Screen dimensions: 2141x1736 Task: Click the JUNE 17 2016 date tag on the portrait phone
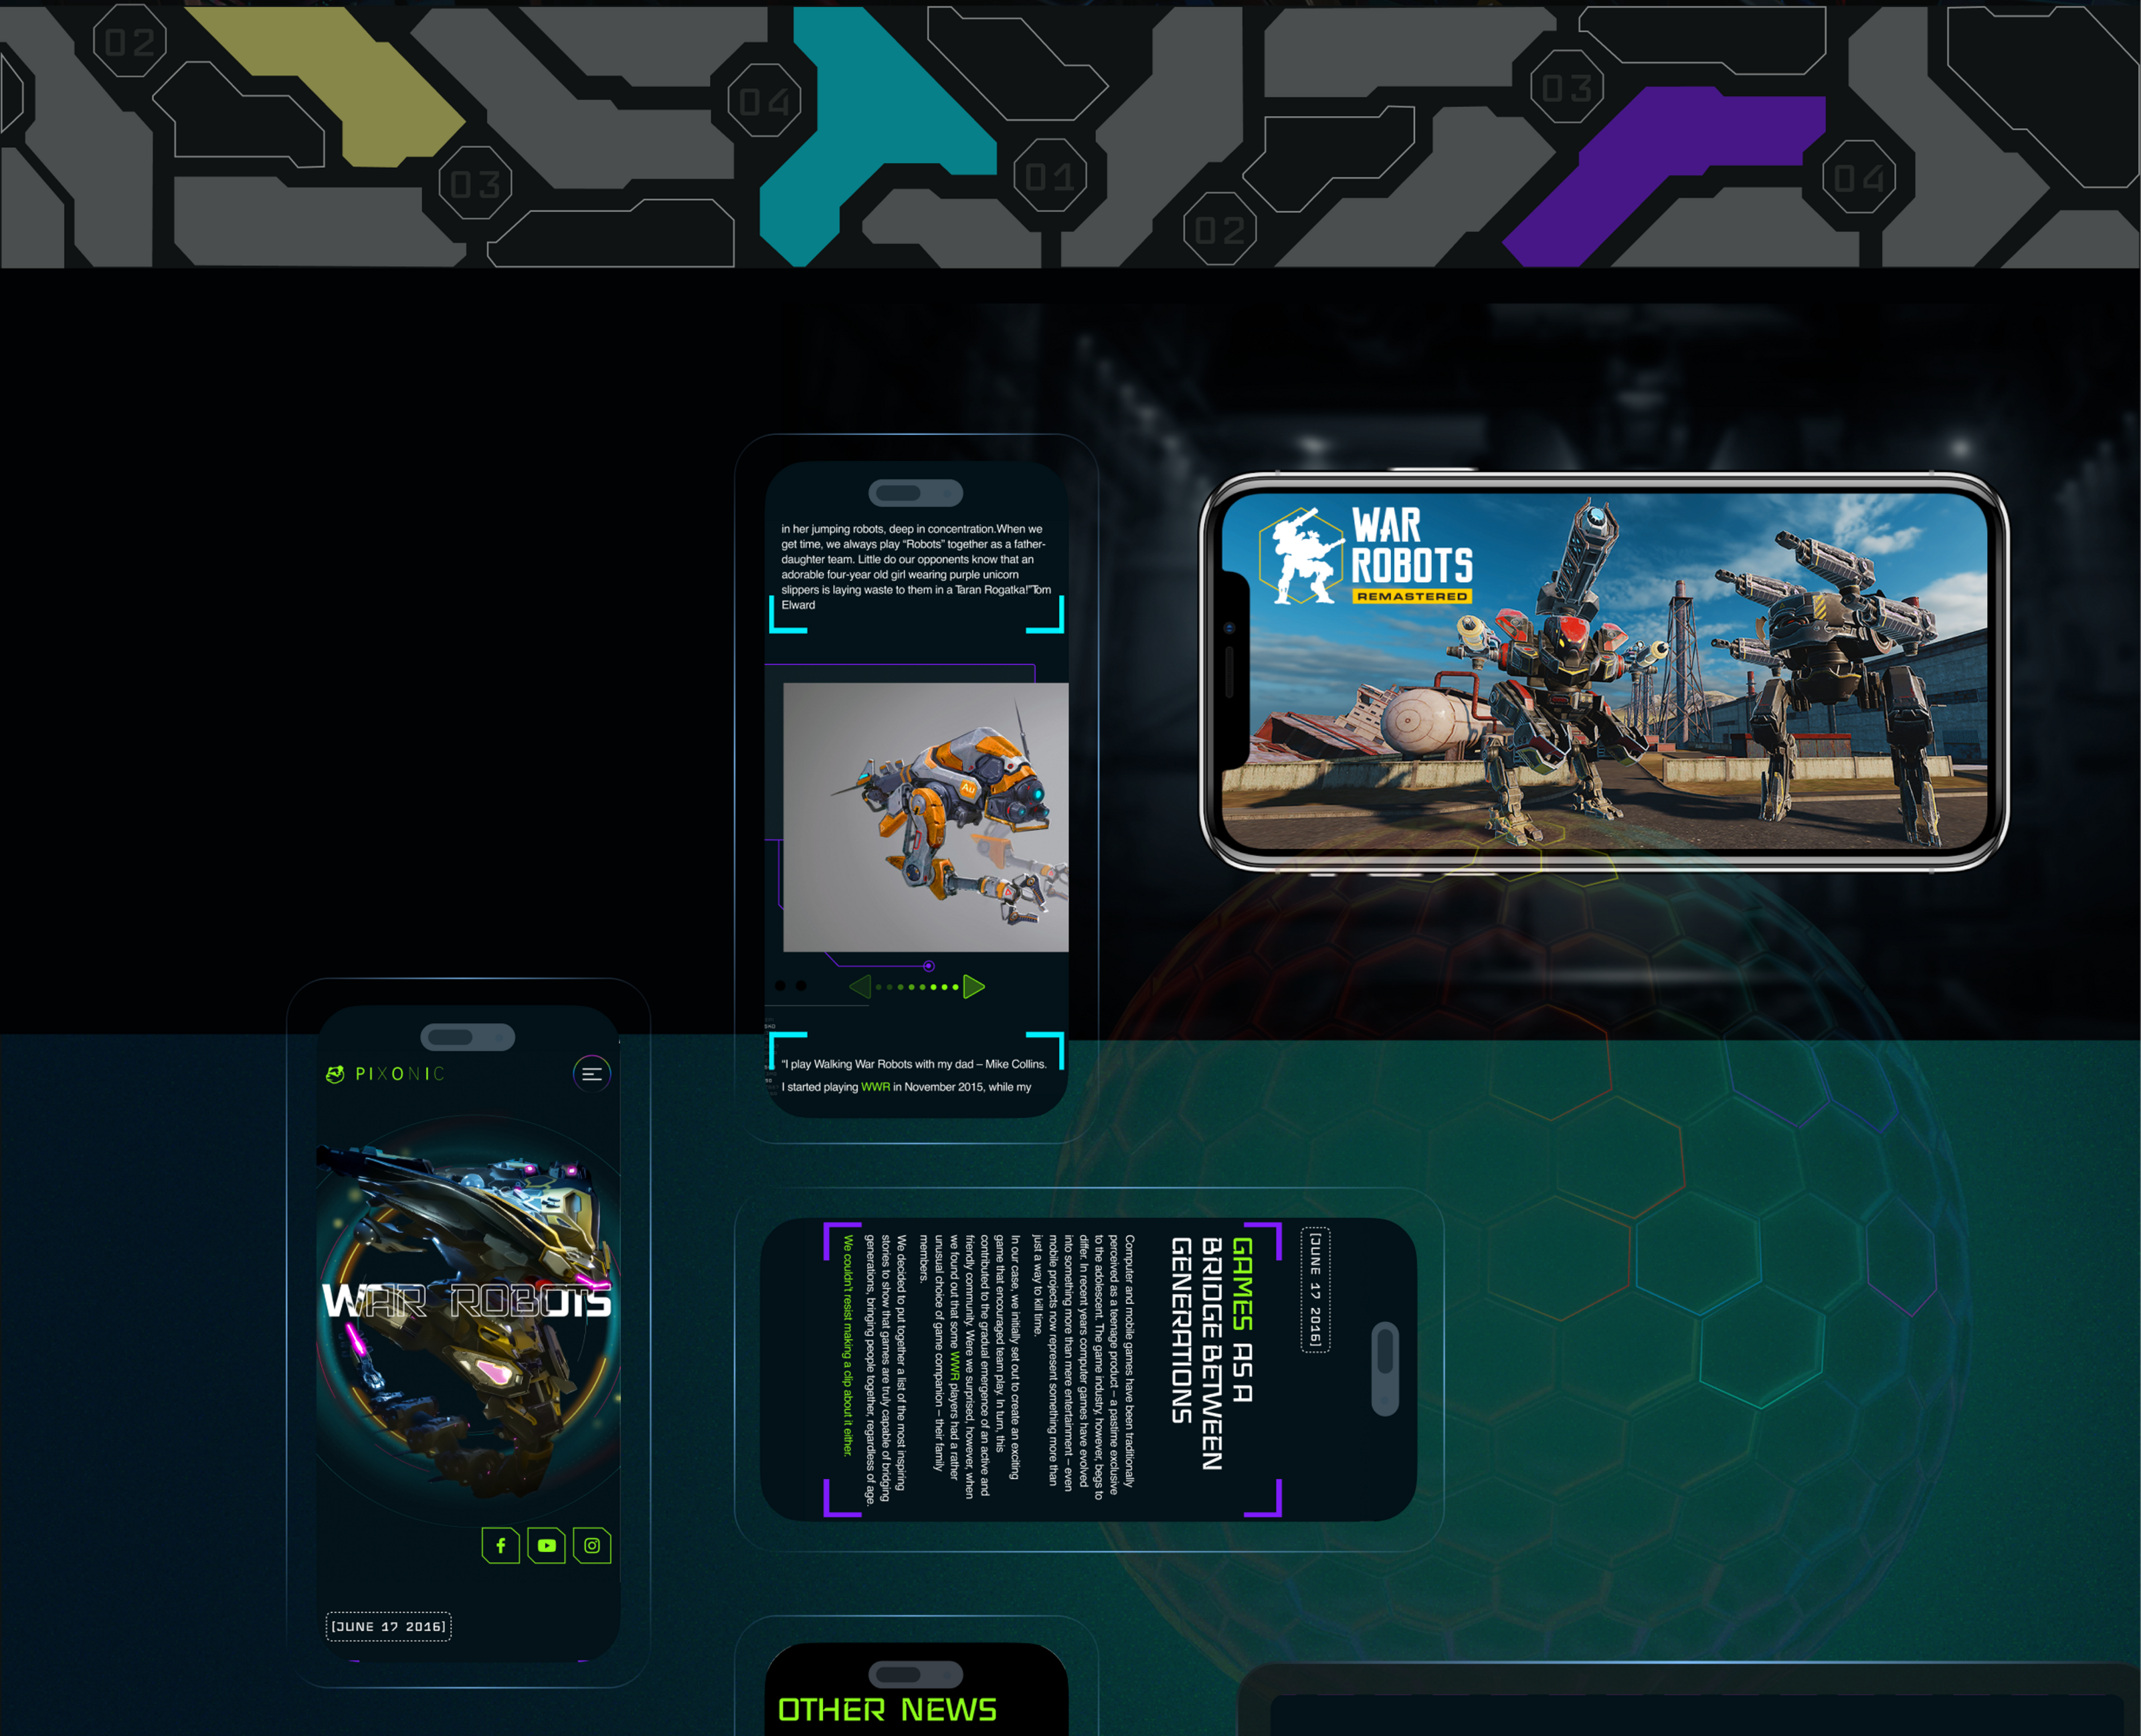tap(388, 1626)
